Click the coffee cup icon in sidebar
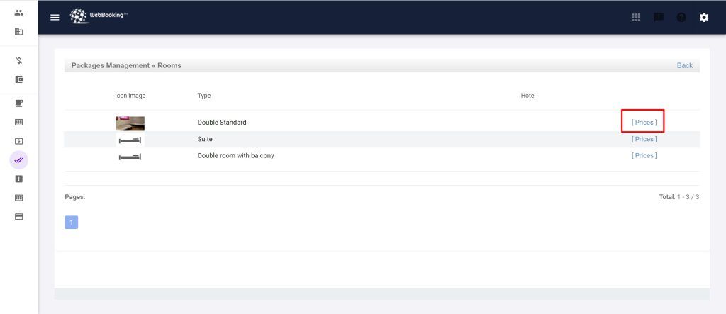The height and width of the screenshot is (314, 726). (19, 103)
